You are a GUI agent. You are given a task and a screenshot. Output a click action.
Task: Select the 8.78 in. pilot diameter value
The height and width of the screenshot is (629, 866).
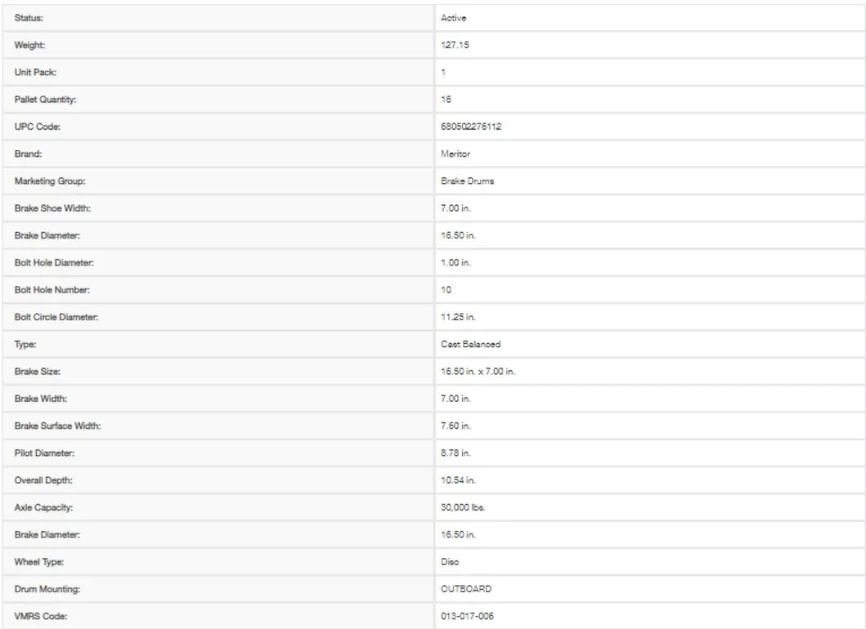pos(455,456)
